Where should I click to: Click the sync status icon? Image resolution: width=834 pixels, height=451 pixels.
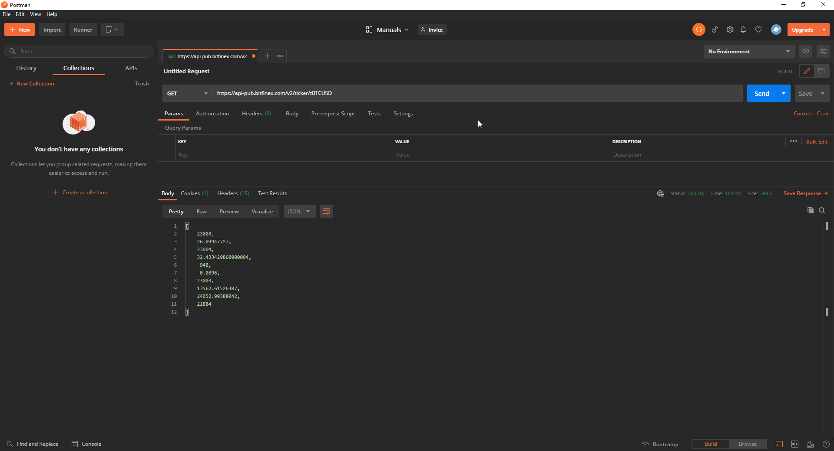[698, 29]
